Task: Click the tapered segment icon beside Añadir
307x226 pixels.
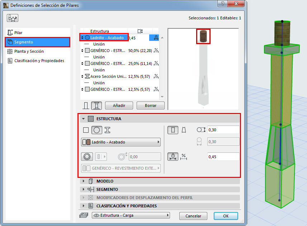Action: 96,105
